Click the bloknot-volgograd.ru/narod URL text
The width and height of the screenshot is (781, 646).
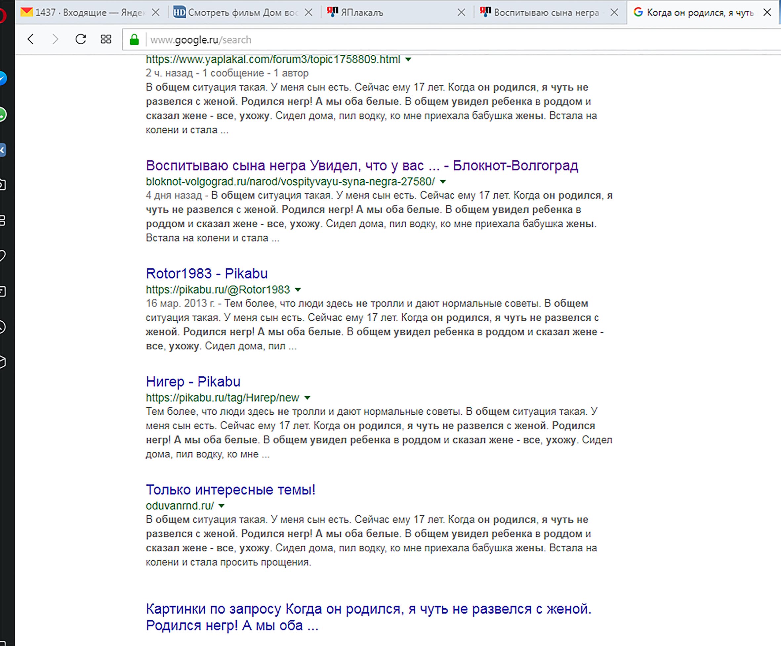(290, 182)
